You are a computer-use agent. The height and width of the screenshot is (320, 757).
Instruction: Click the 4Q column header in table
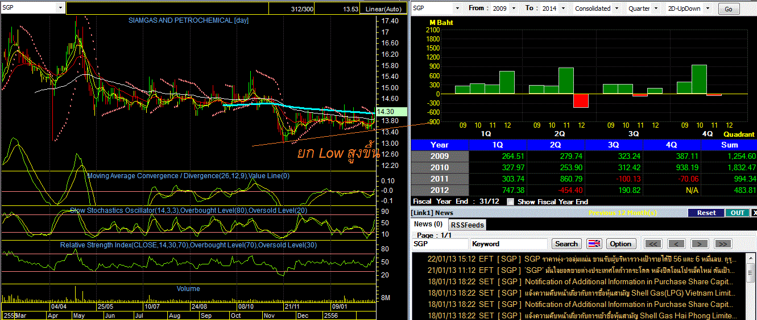tap(672, 145)
